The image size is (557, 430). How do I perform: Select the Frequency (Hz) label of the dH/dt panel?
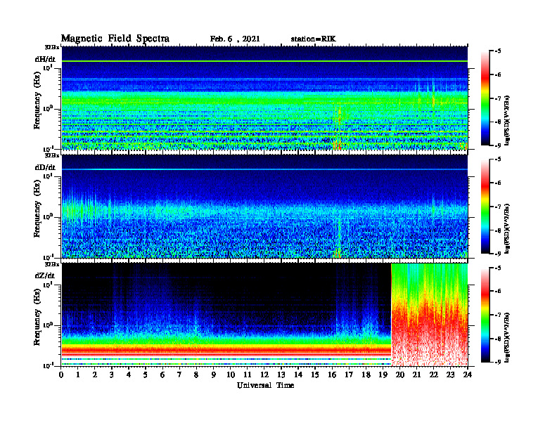(37, 100)
